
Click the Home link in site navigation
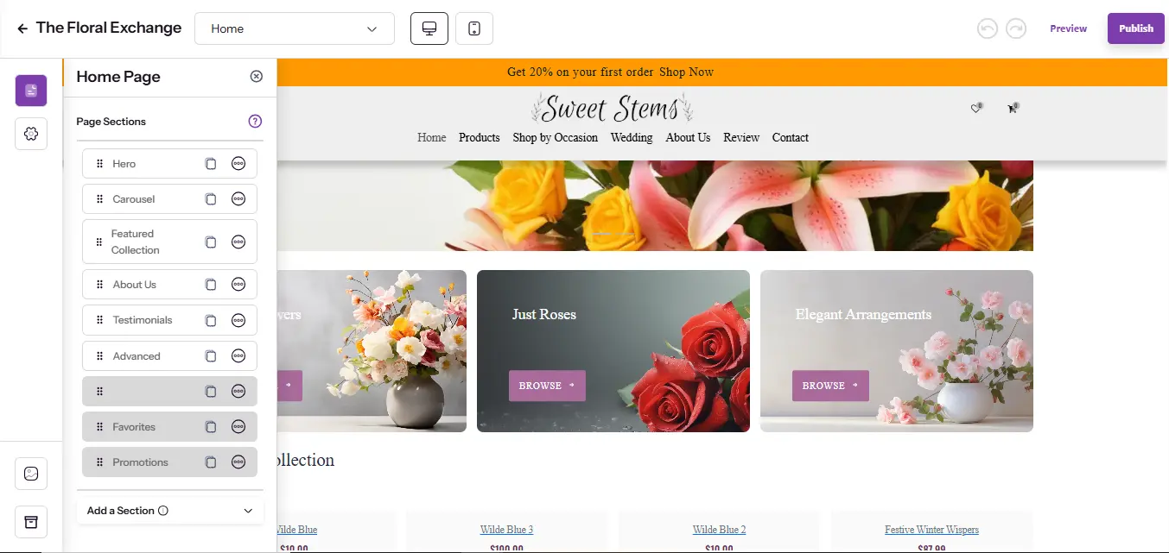[x=432, y=137]
